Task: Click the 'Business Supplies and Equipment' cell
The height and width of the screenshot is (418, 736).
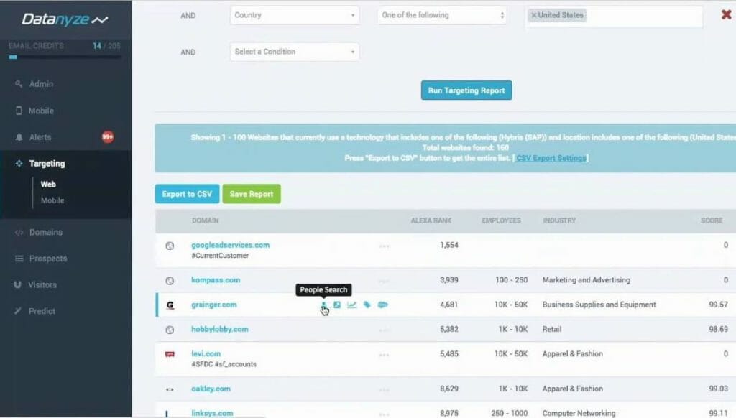Action: point(599,305)
